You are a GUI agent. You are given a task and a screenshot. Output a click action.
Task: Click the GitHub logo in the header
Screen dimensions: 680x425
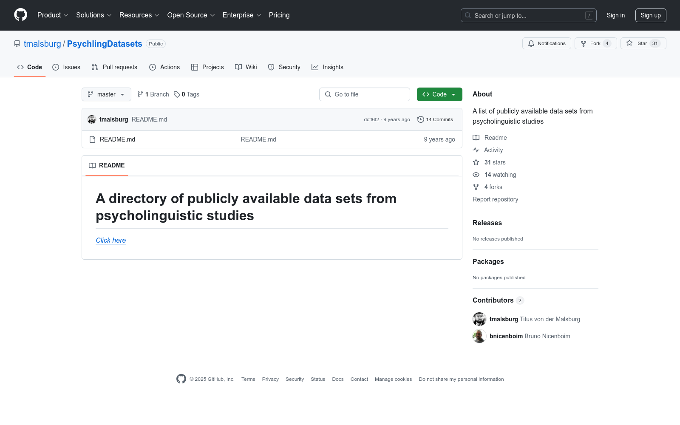pos(20,15)
